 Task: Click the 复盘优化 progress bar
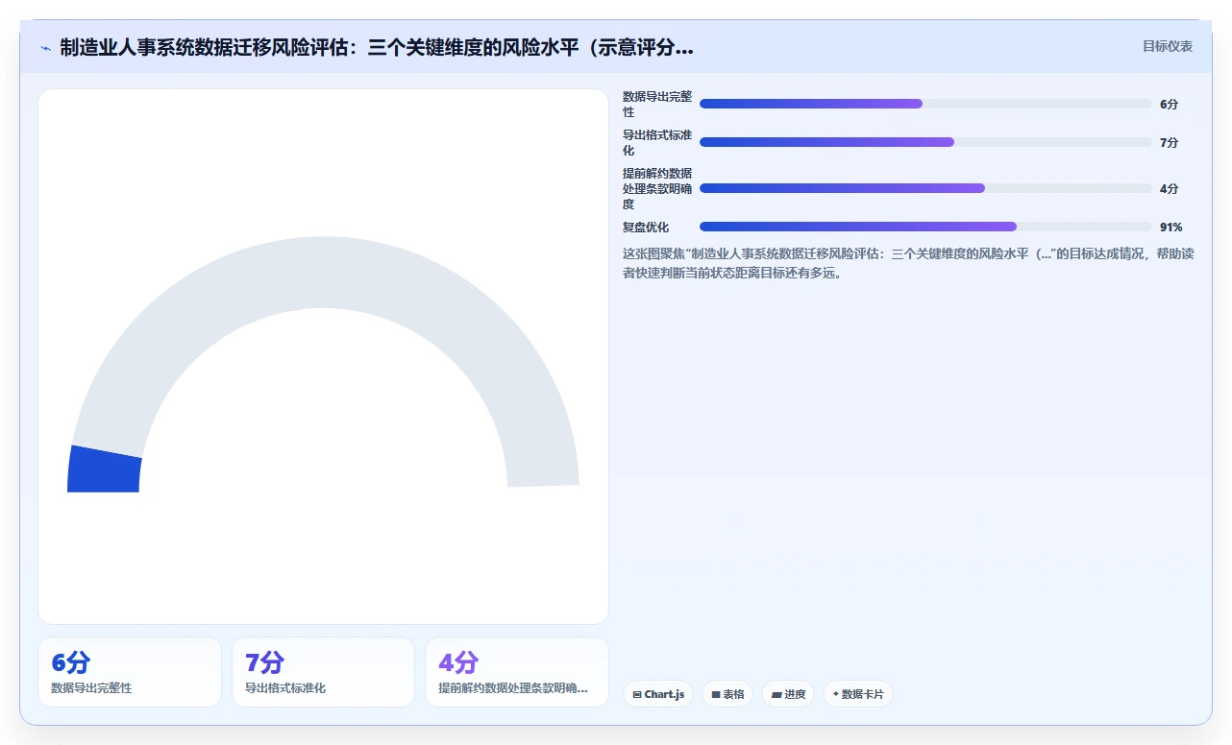925,227
